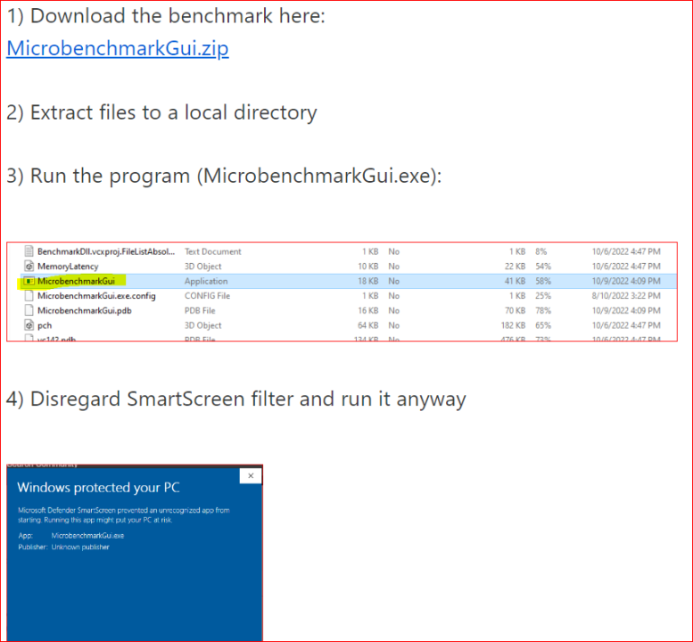Select the MicrobenchmarkGui.exe.config file name
This screenshot has width=693, height=642.
(x=96, y=295)
